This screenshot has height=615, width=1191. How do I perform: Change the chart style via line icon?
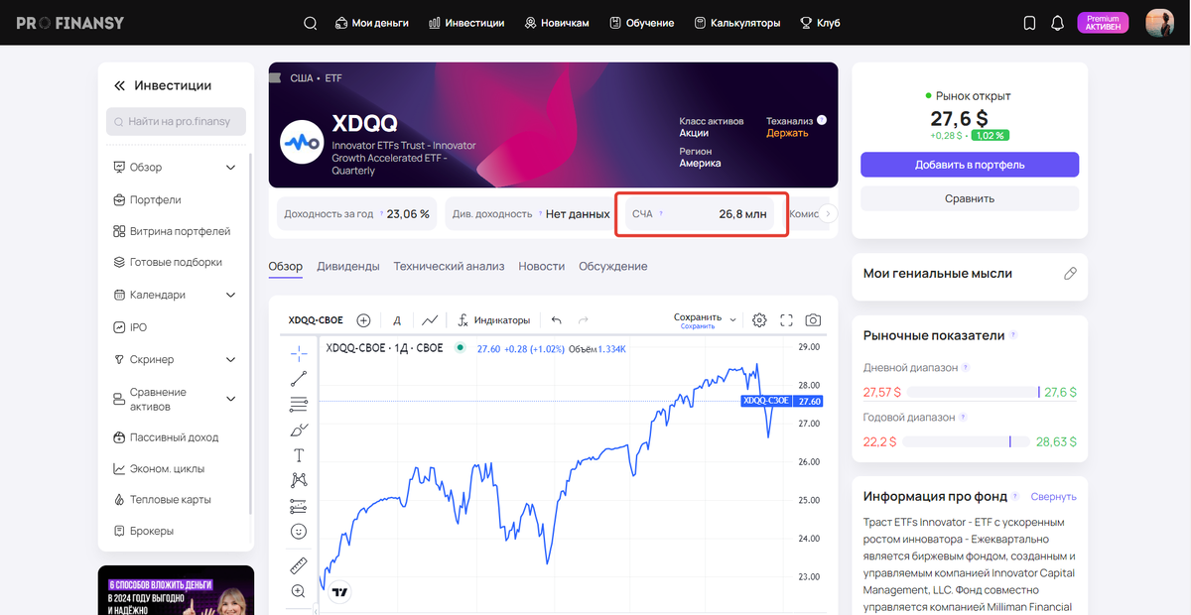coord(430,320)
